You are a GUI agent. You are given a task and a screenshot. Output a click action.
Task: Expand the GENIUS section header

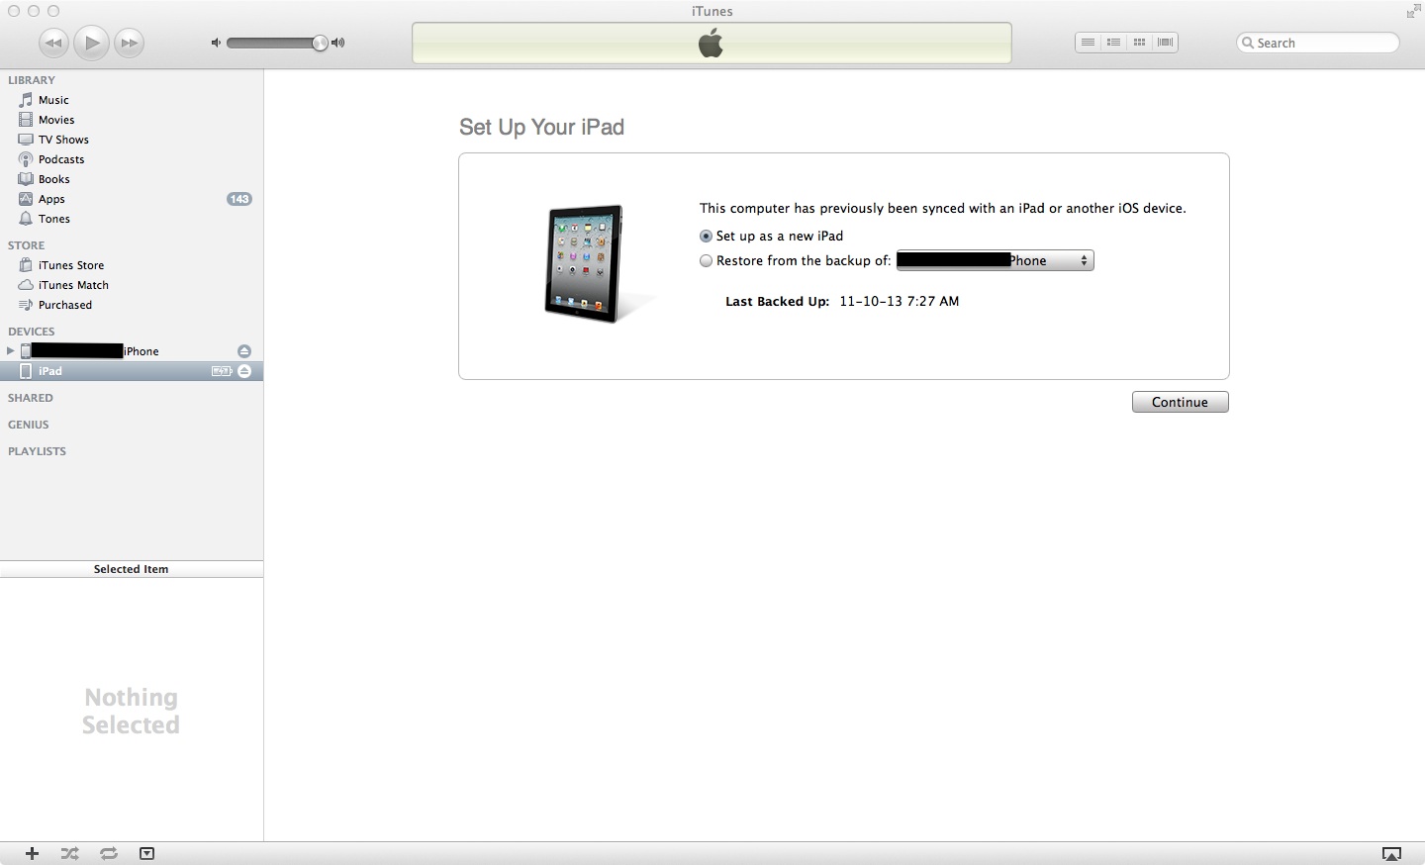click(29, 425)
